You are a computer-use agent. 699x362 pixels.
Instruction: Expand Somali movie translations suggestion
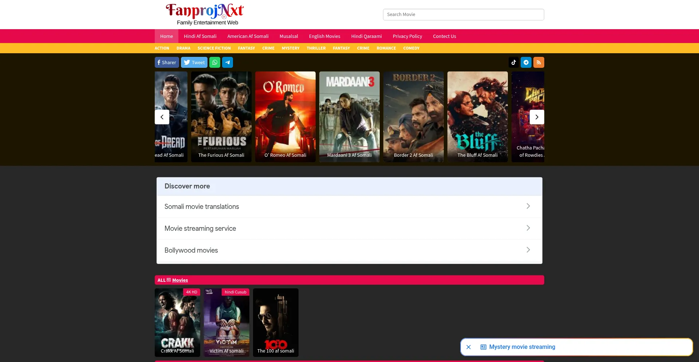point(349,207)
